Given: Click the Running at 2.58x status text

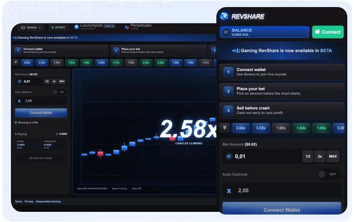Looking at the screenshot, I should [x=28, y=123].
